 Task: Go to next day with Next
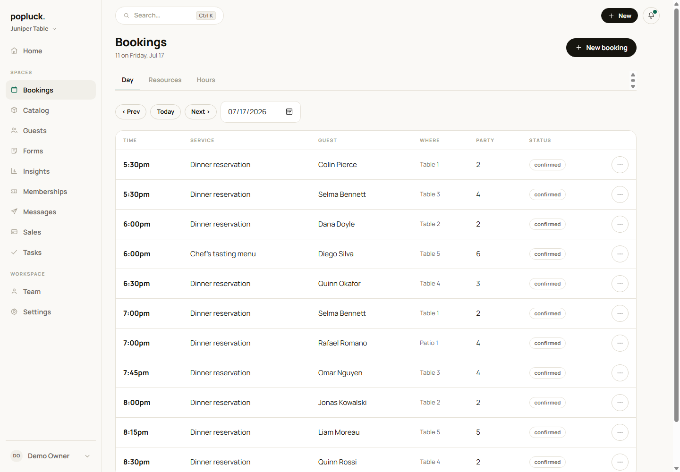pyautogui.click(x=201, y=112)
